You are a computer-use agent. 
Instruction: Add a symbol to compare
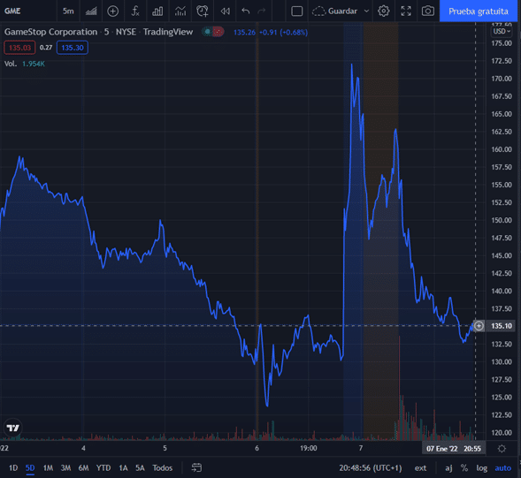[113, 11]
